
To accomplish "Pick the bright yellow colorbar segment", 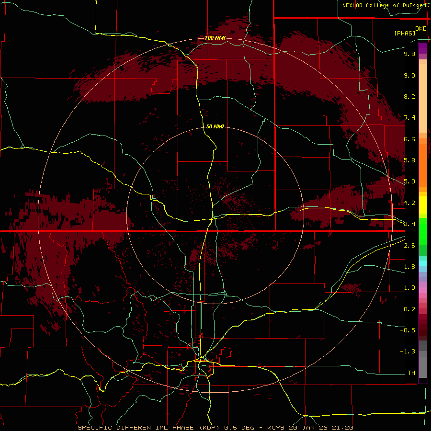I will (x=423, y=205).
